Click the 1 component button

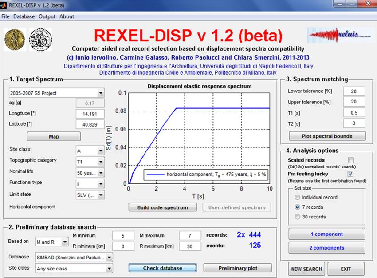pyautogui.click(x=327, y=234)
